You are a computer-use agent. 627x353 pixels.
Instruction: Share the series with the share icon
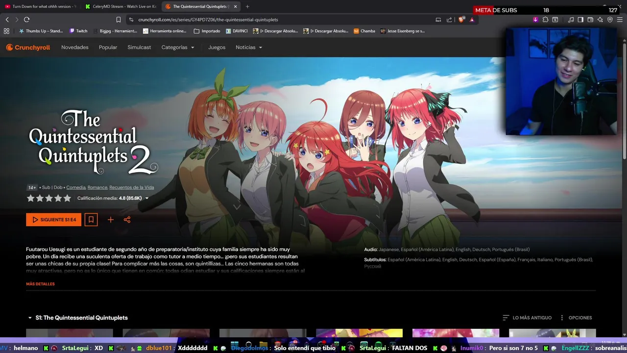pyautogui.click(x=127, y=220)
